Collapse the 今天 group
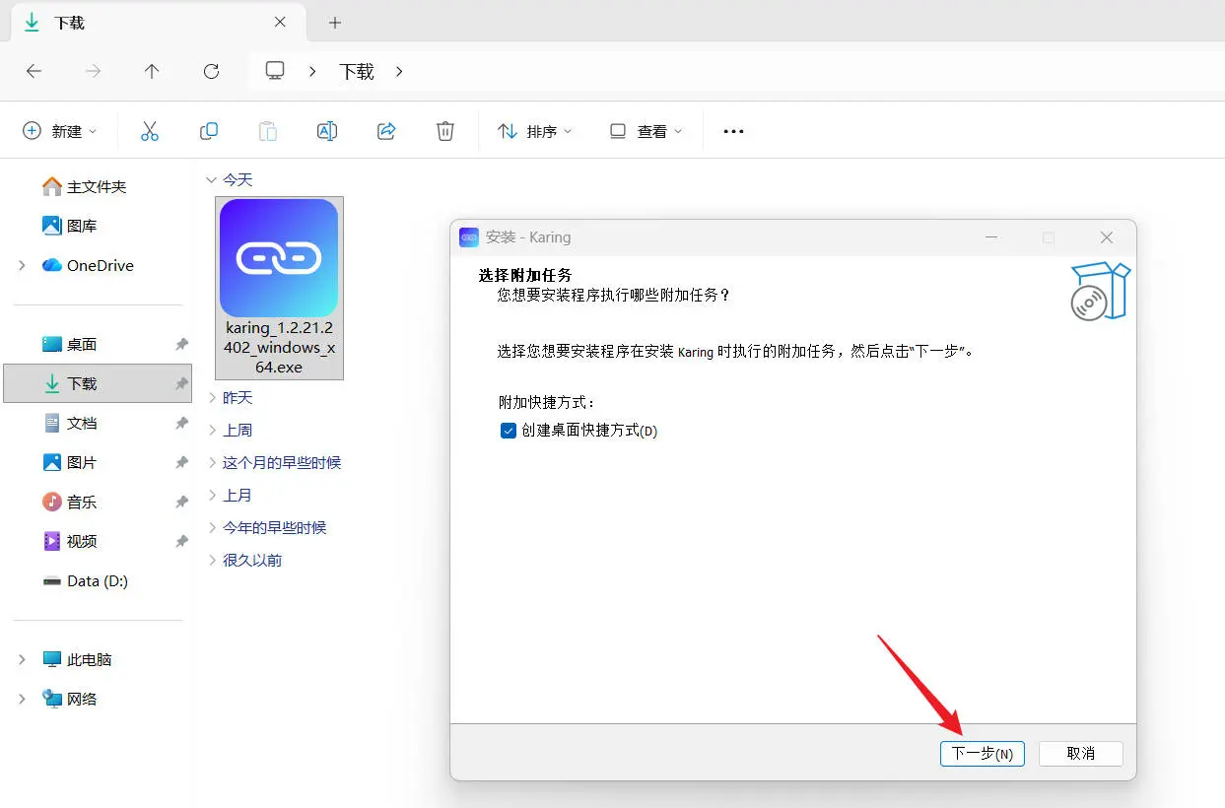 (211, 179)
